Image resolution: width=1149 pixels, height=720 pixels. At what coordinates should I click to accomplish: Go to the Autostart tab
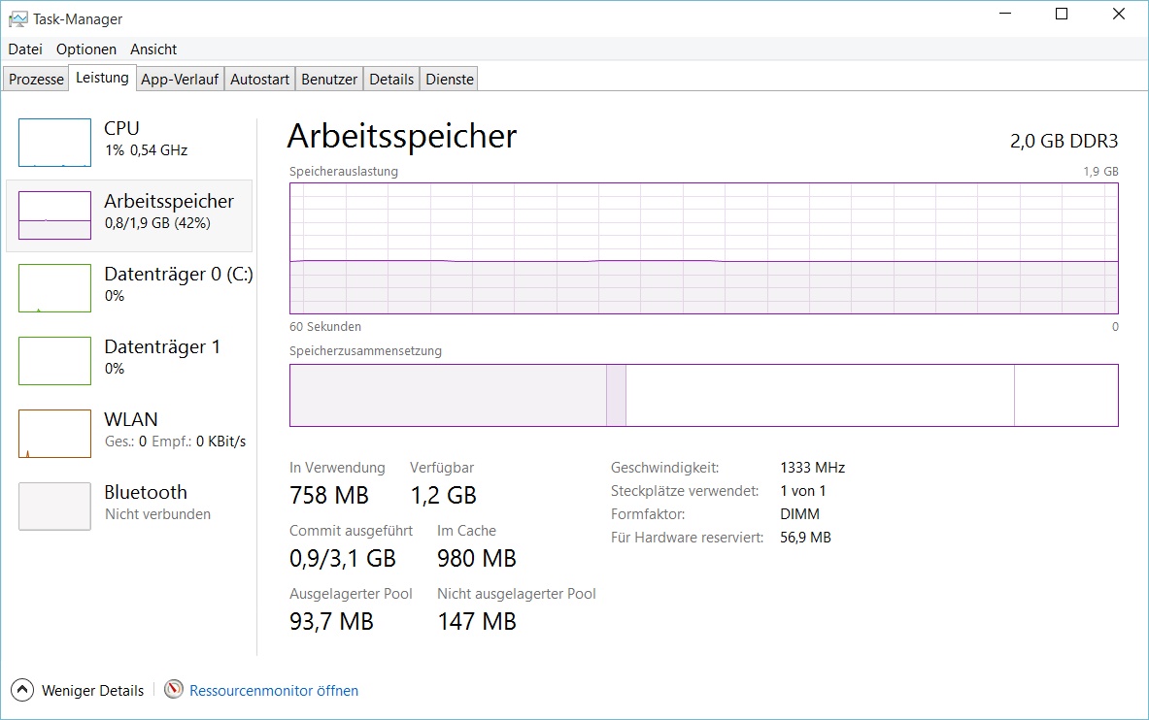coord(259,80)
